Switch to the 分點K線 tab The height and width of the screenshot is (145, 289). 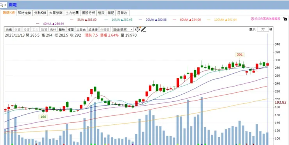[40, 13]
